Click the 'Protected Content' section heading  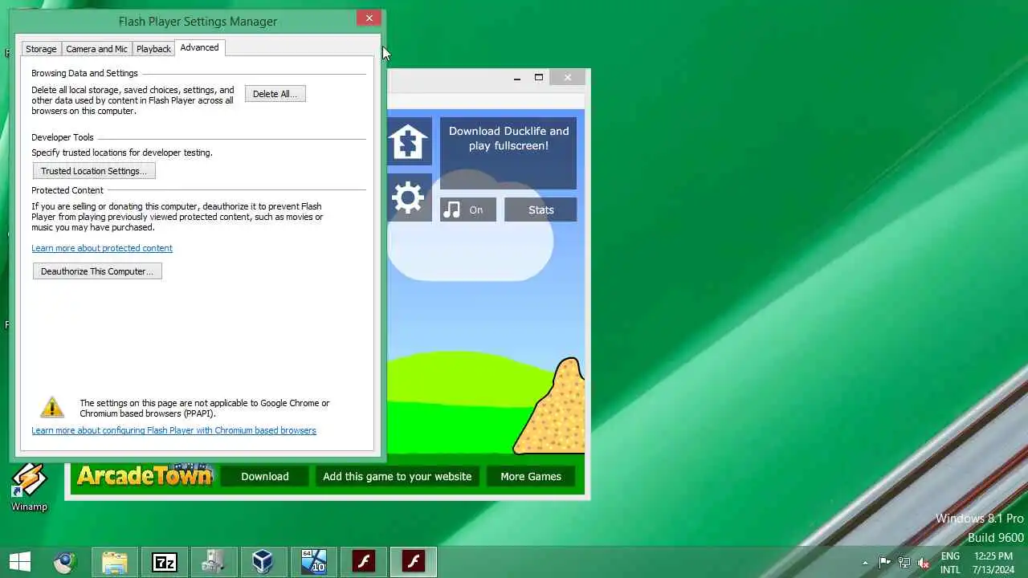67,190
